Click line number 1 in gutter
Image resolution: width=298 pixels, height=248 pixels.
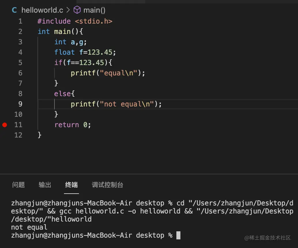20,21
